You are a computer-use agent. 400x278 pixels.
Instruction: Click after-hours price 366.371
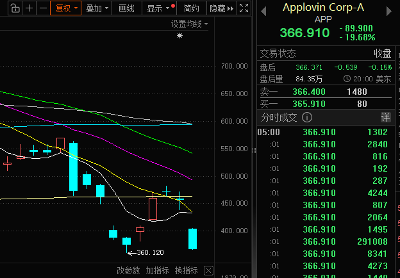tap(309, 67)
